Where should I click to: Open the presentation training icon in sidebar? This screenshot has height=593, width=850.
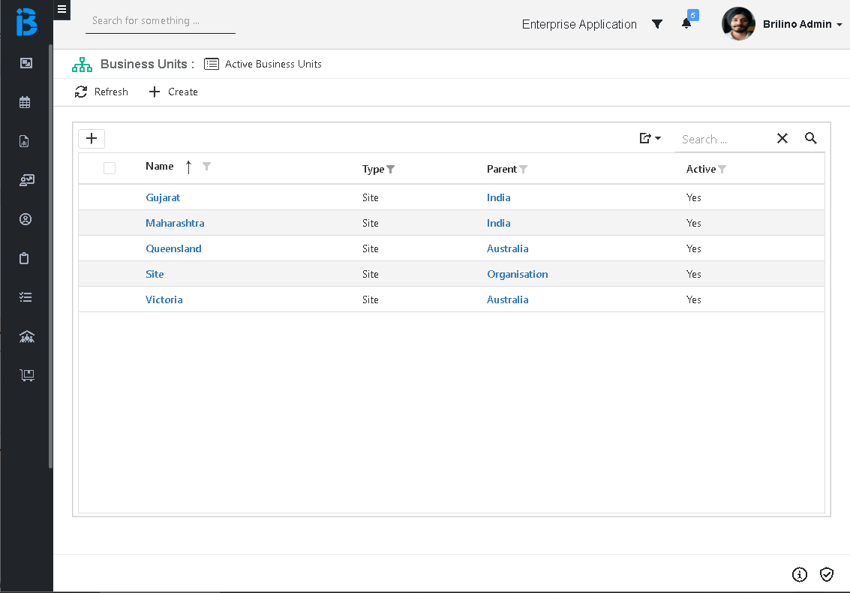pyautogui.click(x=26, y=180)
